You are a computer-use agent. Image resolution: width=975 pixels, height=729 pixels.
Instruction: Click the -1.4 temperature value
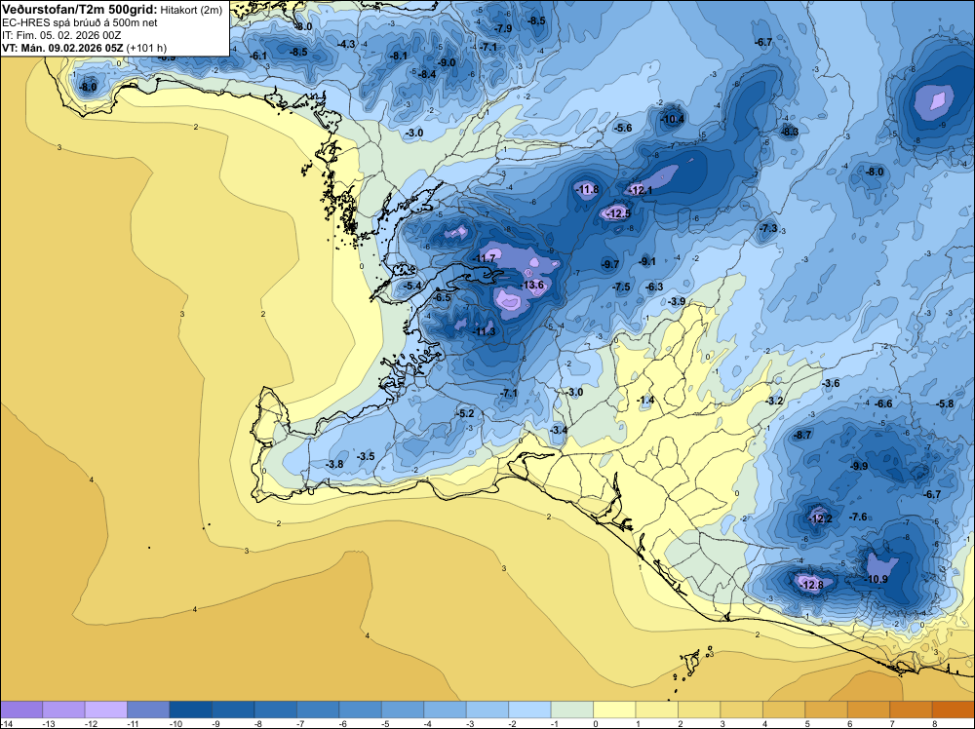click(646, 401)
